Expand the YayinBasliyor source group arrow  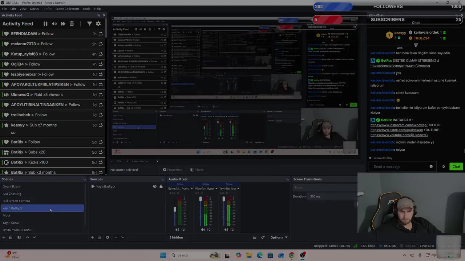click(93, 186)
